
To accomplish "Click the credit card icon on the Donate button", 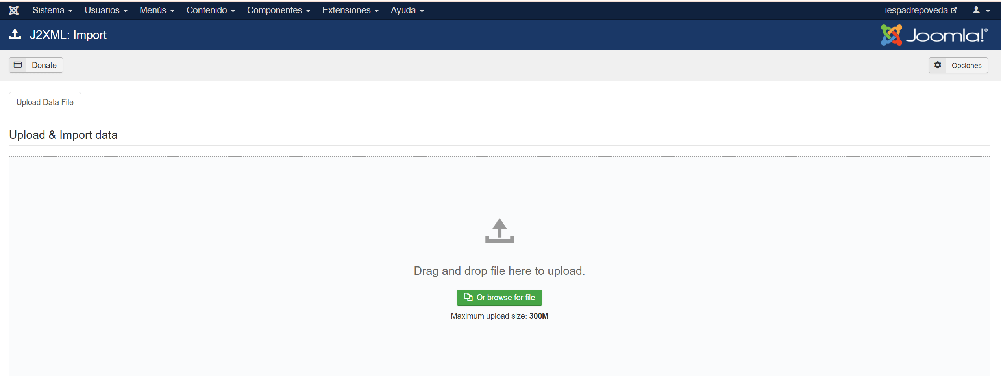I will coord(18,65).
